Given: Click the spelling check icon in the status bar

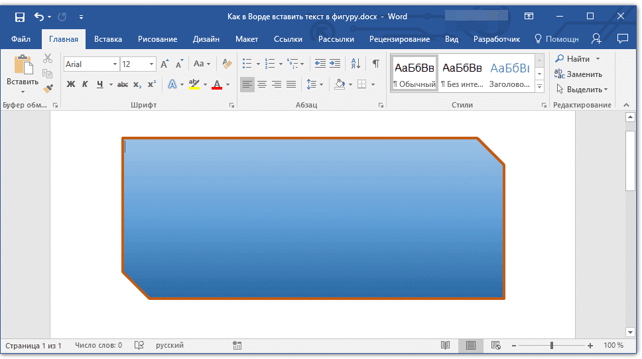Looking at the screenshot, I should [x=139, y=346].
